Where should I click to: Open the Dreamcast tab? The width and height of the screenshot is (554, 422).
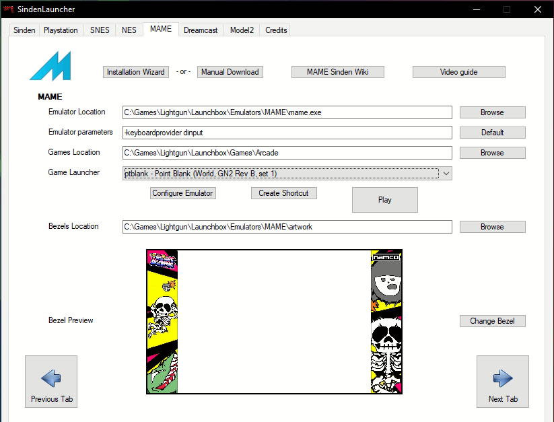pos(201,30)
